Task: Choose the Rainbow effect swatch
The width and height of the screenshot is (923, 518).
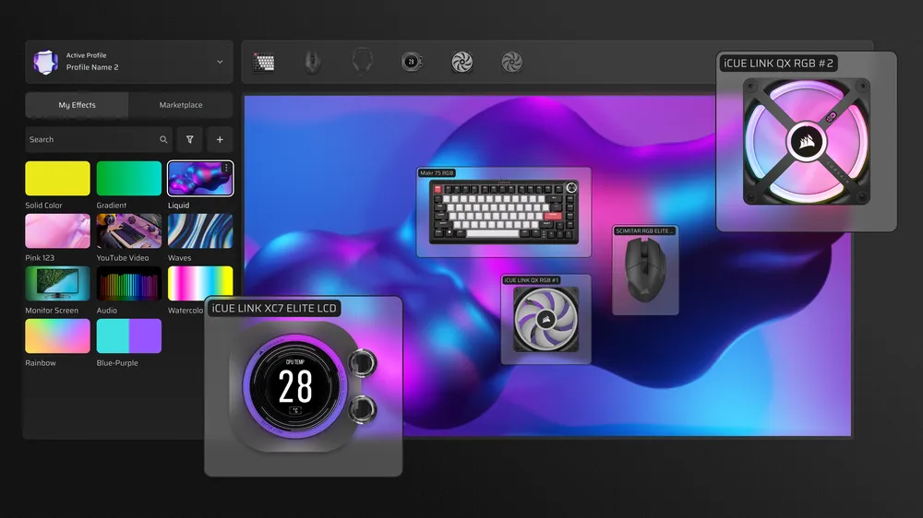Action: pos(57,336)
